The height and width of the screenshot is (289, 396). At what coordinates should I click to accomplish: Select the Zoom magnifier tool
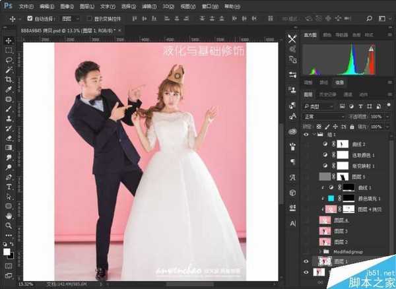coord(9,225)
